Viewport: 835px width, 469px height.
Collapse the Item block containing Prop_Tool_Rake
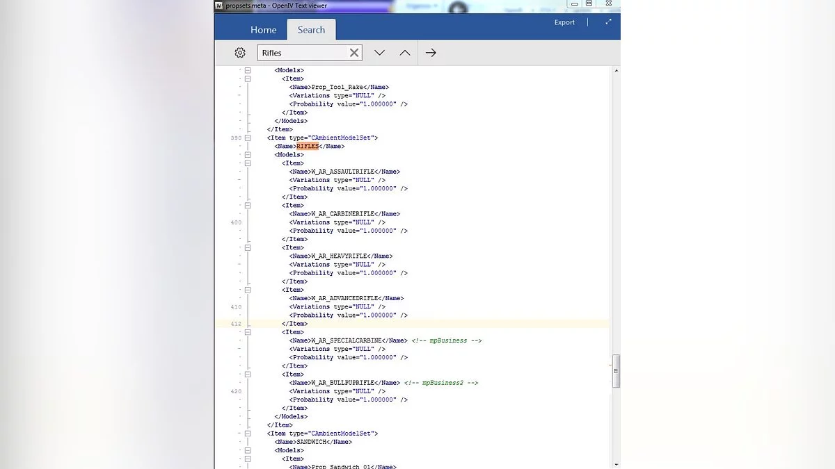tap(247, 79)
